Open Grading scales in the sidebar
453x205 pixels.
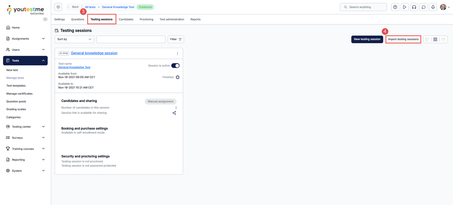tap(16, 109)
